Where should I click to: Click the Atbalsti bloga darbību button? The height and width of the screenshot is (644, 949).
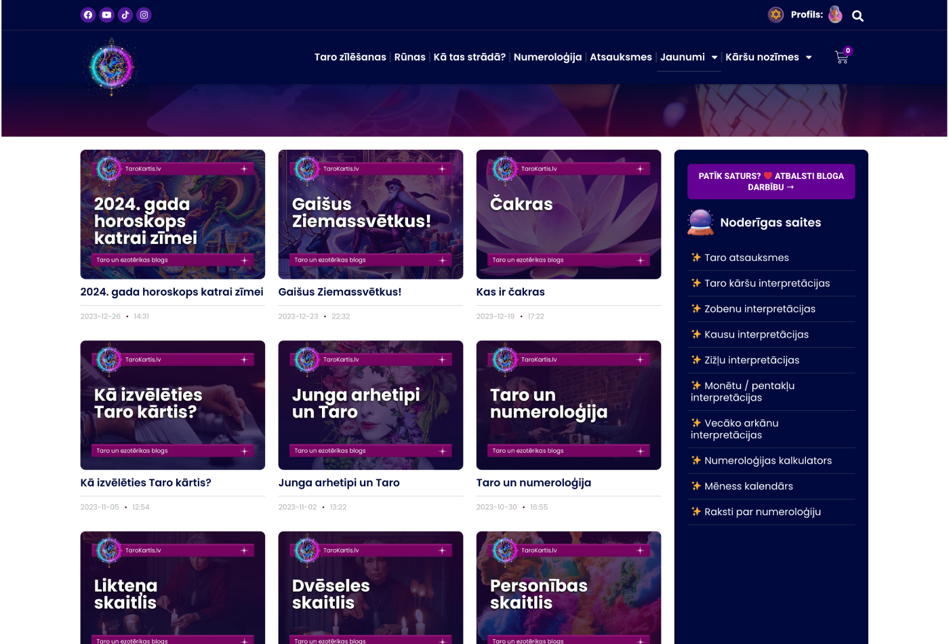coord(771,182)
